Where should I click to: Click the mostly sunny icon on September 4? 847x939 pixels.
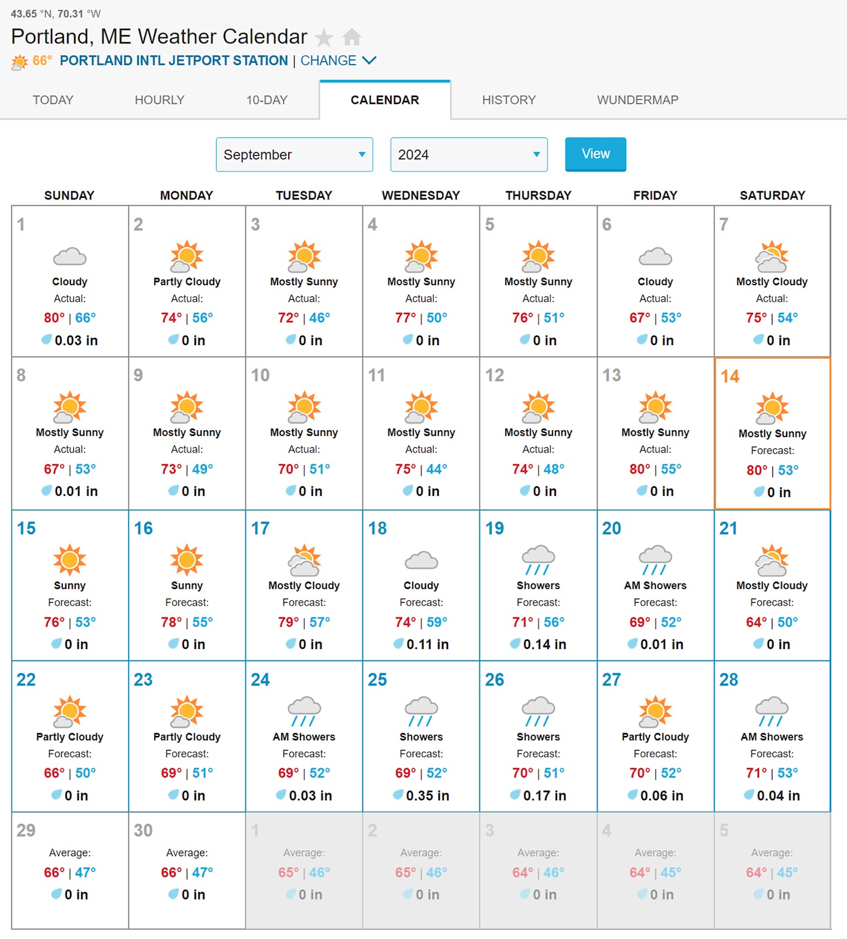coord(421,256)
